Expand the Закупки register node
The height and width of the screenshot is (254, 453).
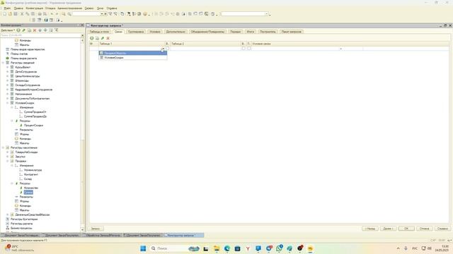(8, 157)
